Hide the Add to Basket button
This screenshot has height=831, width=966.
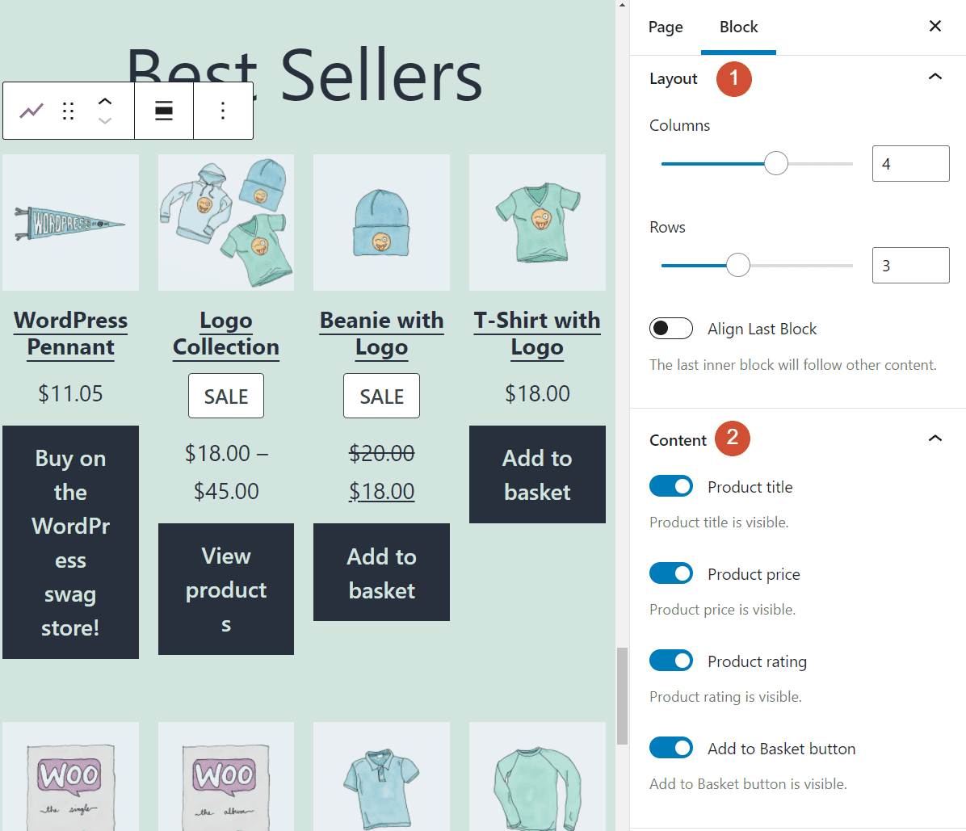point(671,747)
